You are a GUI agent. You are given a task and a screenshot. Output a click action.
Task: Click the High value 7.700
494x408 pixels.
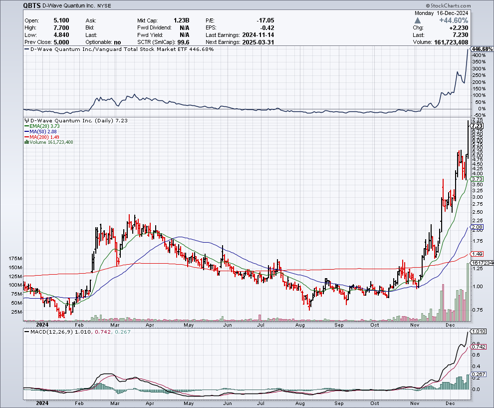click(x=61, y=28)
